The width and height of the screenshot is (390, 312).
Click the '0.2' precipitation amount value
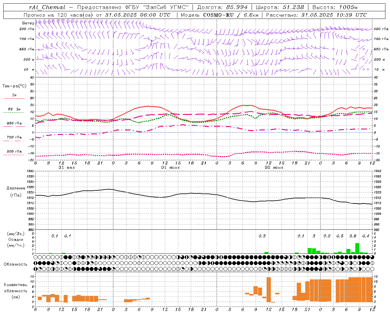coord(327,236)
